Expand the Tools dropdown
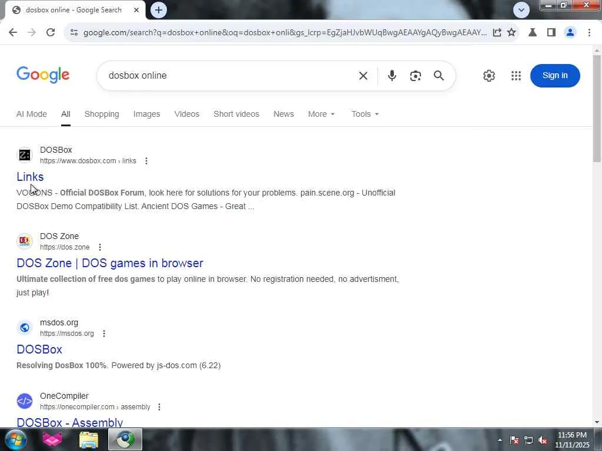This screenshot has width=602, height=451. (x=364, y=114)
